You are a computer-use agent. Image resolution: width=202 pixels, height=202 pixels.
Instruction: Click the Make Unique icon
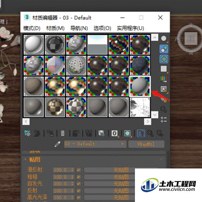[x=89, y=133]
